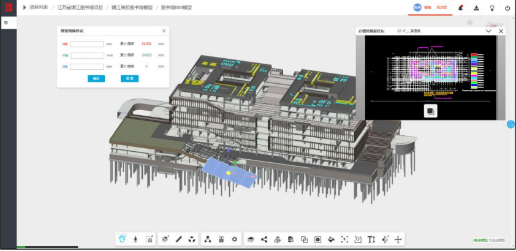Click the Y axis offset input field

(x=87, y=56)
